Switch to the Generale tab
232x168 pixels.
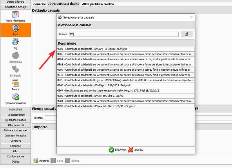click(x=39, y=4)
